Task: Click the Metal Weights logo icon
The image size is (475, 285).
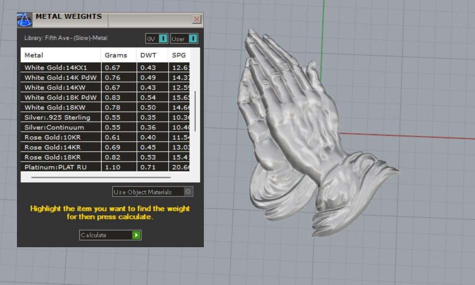Action: click(x=24, y=19)
